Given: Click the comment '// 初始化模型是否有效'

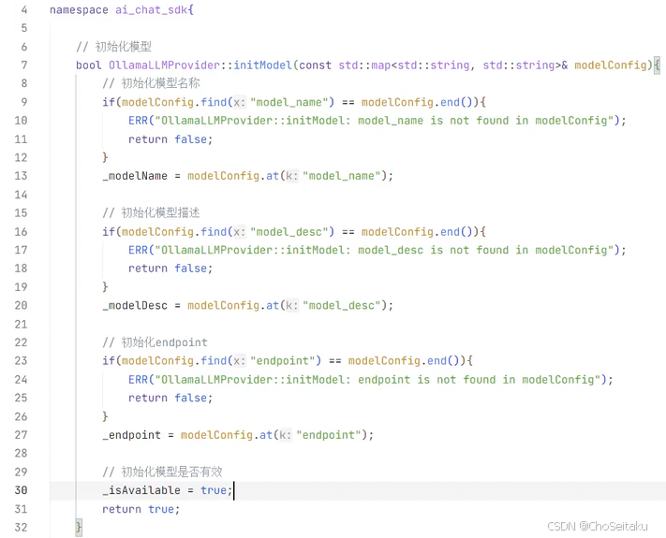Looking at the screenshot, I should (162, 472).
